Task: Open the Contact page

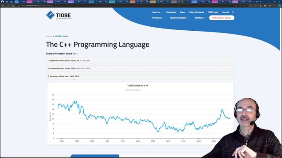Action: [225, 12]
